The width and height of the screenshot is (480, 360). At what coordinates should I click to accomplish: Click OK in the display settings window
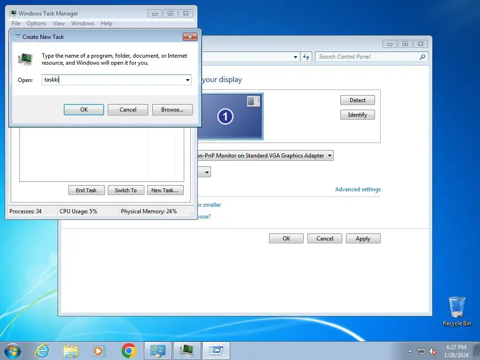point(286,239)
